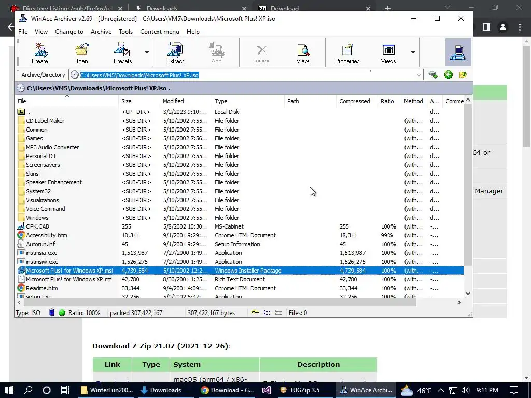This screenshot has width=531, height=398.
Task: Click the Autorun.inf file icon
Action: tap(21, 244)
